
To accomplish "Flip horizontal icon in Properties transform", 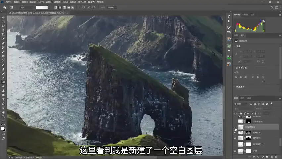I will pyautogui.click(x=258, y=61).
